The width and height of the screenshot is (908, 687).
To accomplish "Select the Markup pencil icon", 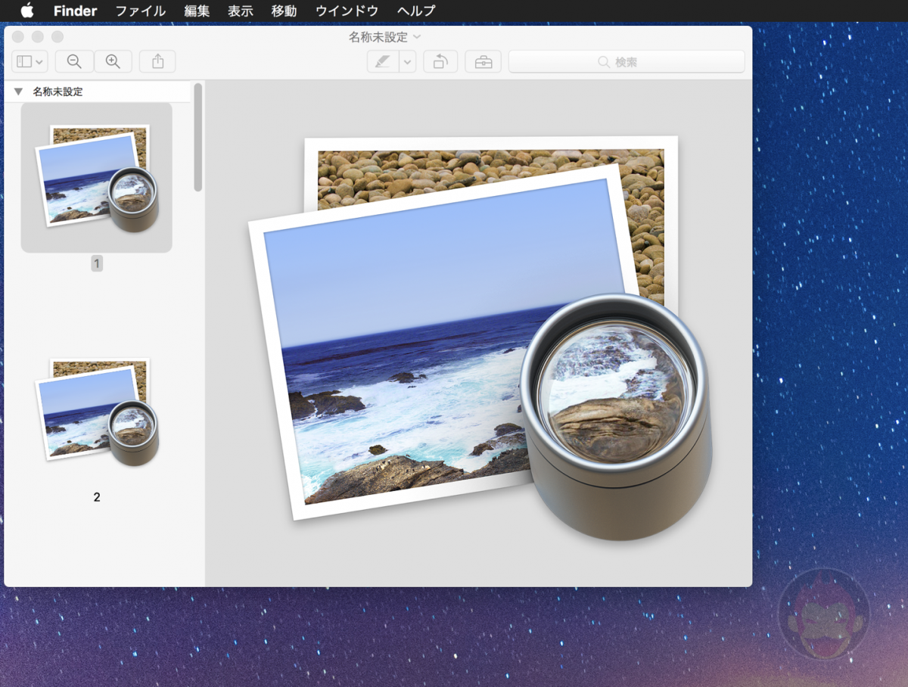I will tap(384, 61).
